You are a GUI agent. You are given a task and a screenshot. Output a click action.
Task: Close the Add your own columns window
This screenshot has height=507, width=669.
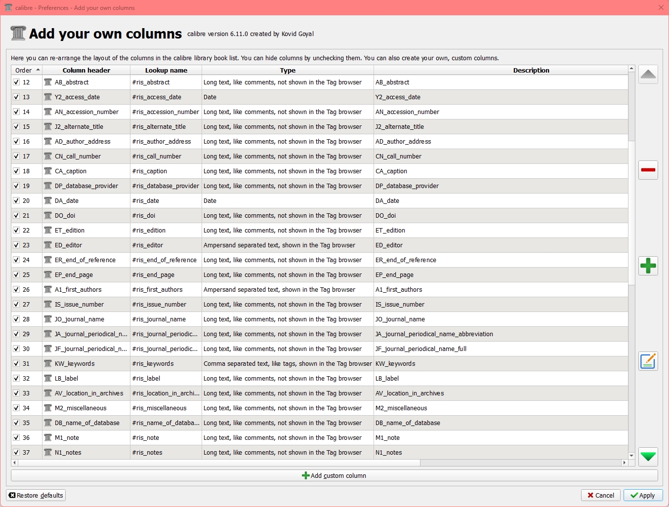(661, 7)
